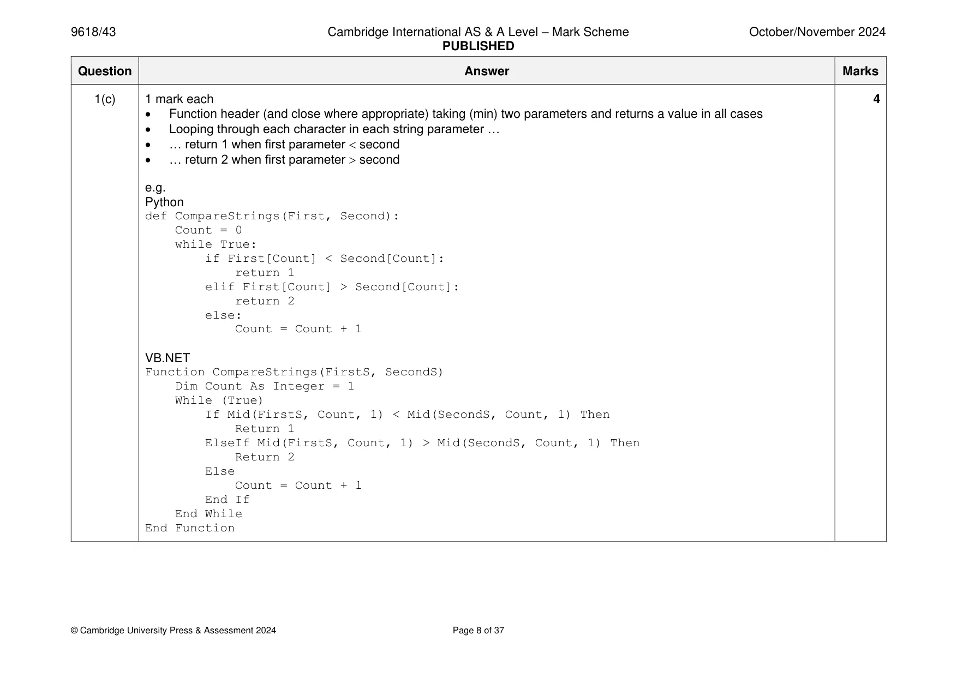
Task: Click the 'while True:' line
Action: pyautogui.click(x=216, y=244)
